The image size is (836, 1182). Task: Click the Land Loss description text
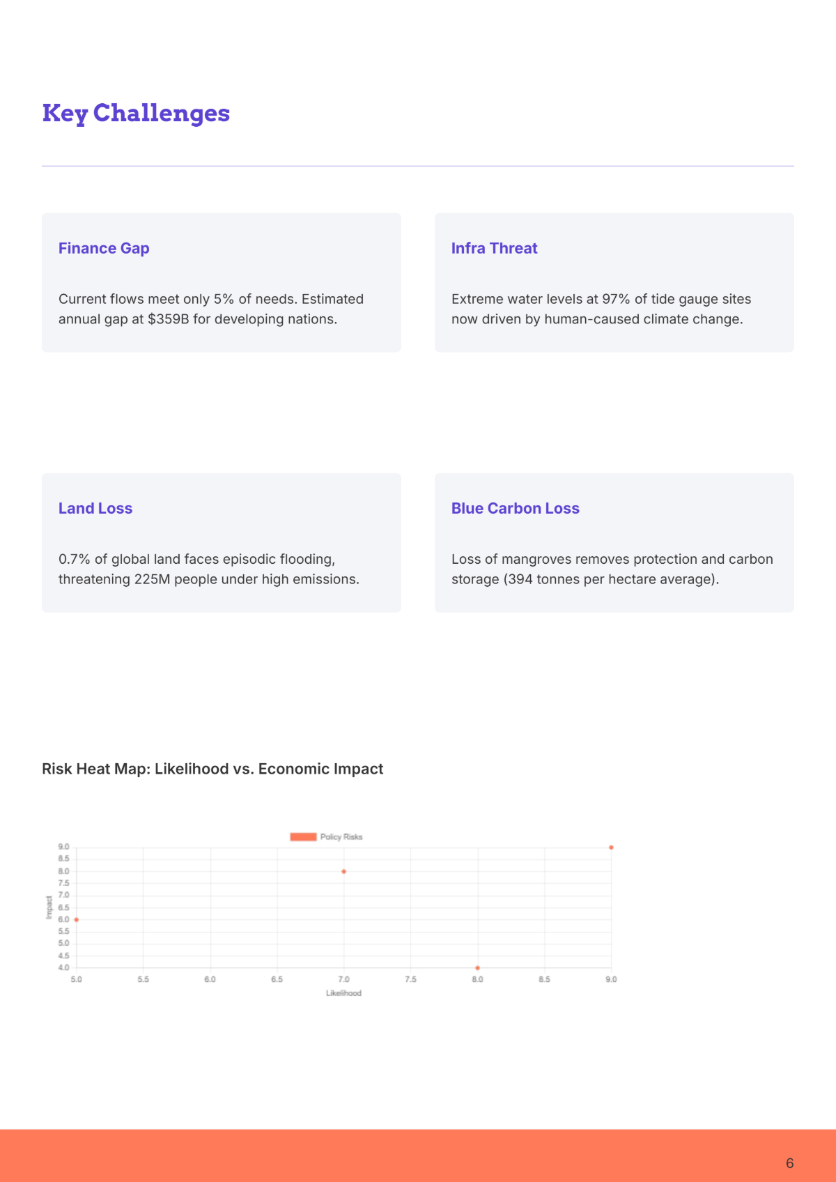[209, 569]
